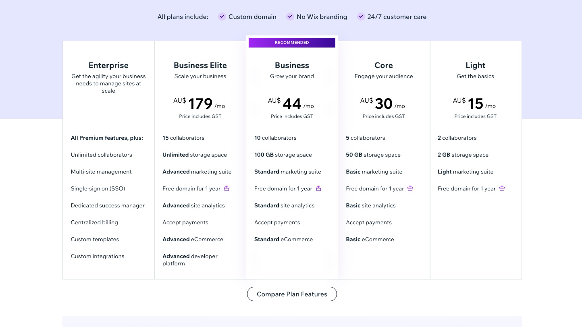Click the checkmark badge beside Custom domain
582x327 pixels.
tap(222, 17)
